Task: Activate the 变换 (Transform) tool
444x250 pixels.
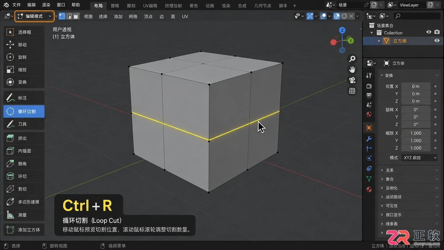Action: 24,82
